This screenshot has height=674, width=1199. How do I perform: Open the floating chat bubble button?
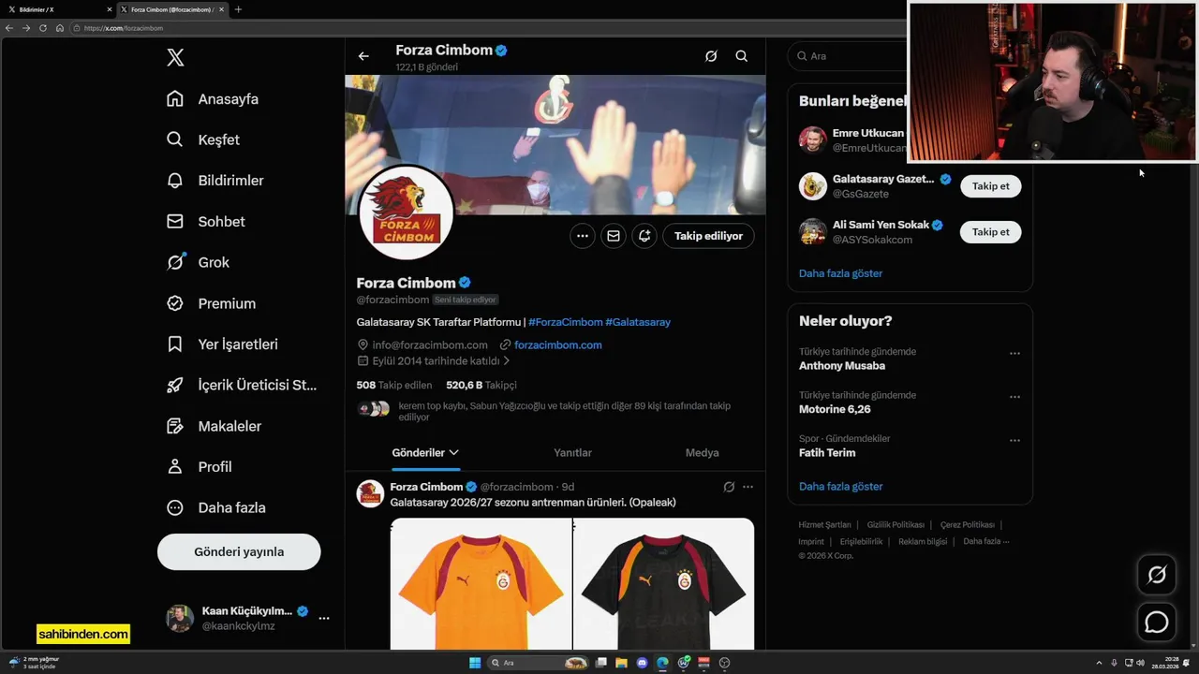(x=1157, y=622)
